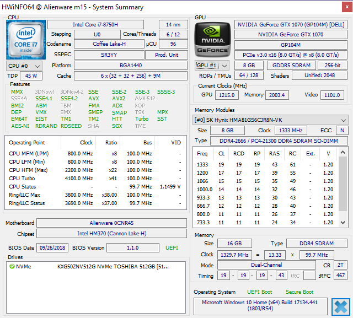This screenshot has height=318, width=353.
Task: Click the CR 2T command rate field
Action: pos(340,265)
